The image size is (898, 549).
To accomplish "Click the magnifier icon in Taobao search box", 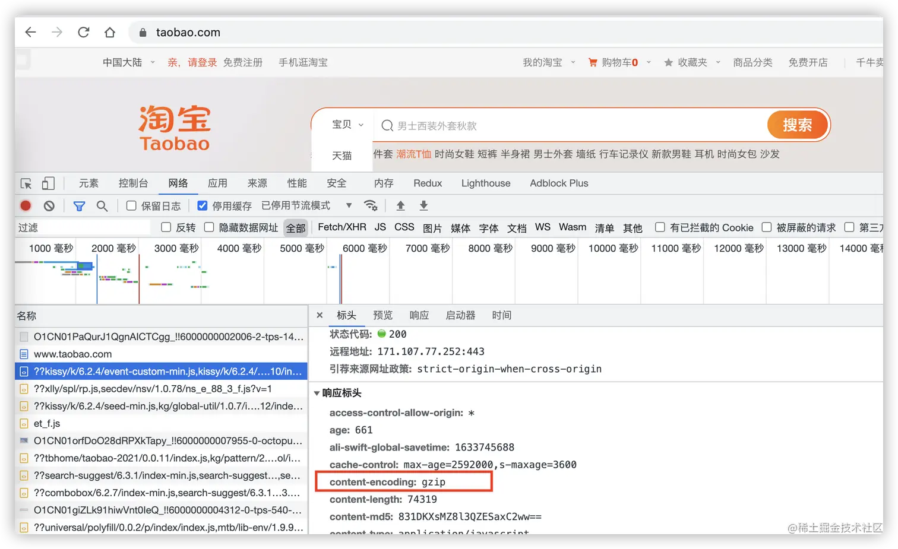I will point(387,126).
